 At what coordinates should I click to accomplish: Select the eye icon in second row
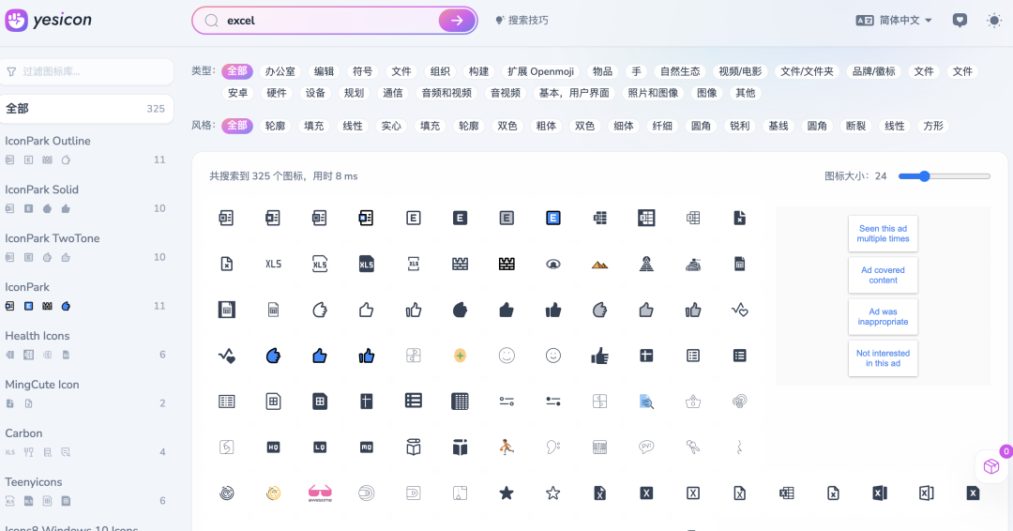tap(553, 265)
